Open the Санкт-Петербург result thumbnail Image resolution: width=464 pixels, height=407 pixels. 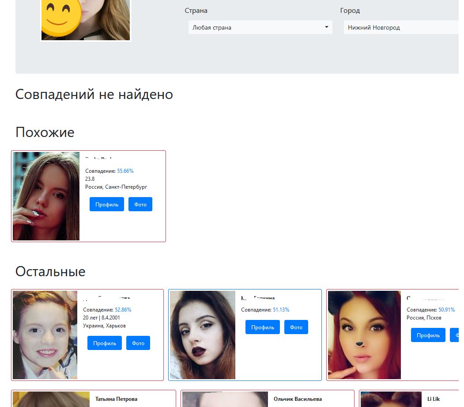point(46,196)
